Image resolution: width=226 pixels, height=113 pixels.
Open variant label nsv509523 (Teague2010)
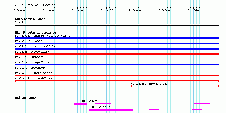(x=32, y=62)
